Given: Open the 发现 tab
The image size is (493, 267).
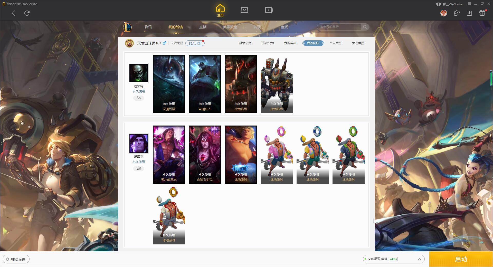Looking at the screenshot, I should [257, 27].
